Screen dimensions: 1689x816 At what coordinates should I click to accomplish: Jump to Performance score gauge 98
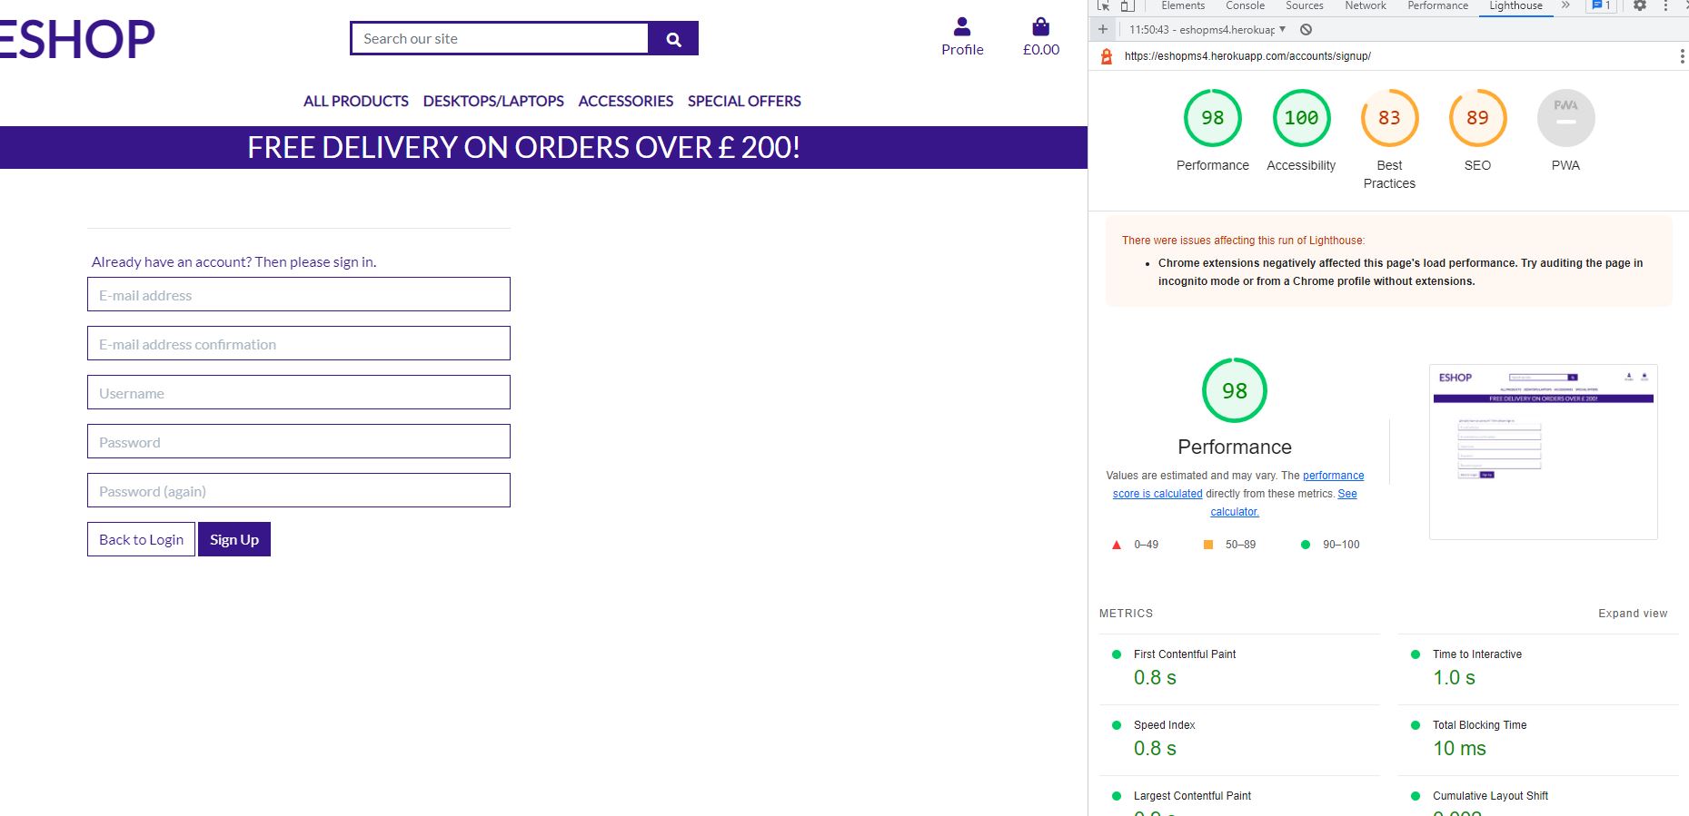coord(1212,118)
